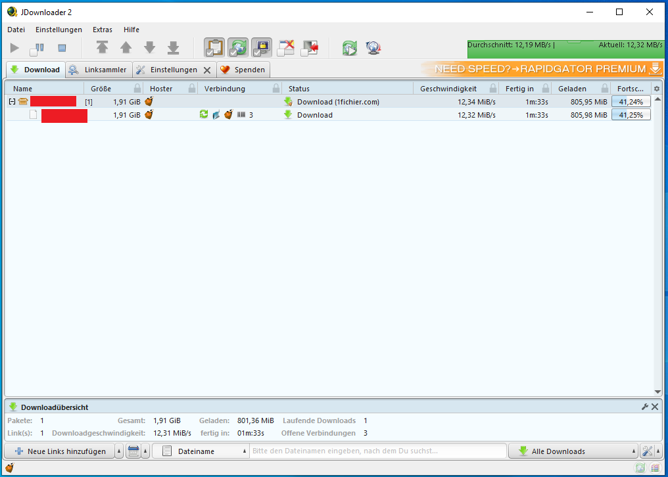Open the Einstellungen menu in menu bar

tap(59, 30)
